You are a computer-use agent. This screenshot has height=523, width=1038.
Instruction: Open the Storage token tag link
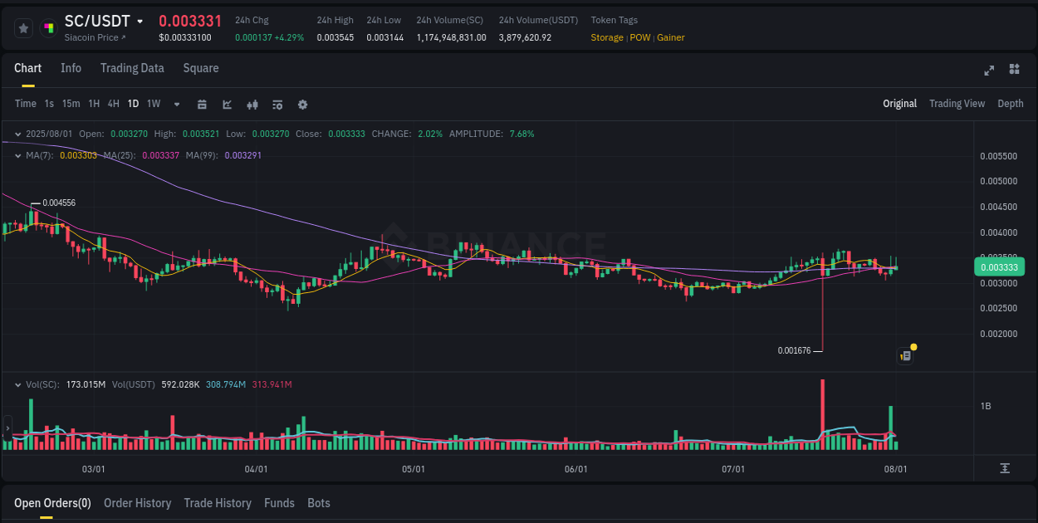[x=606, y=37]
